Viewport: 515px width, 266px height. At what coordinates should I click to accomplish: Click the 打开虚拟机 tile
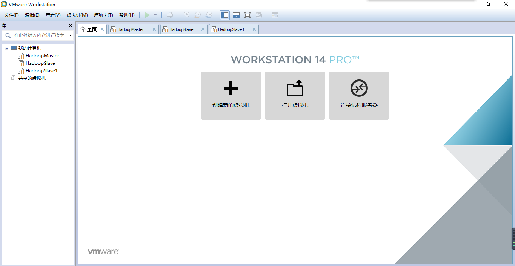point(295,96)
